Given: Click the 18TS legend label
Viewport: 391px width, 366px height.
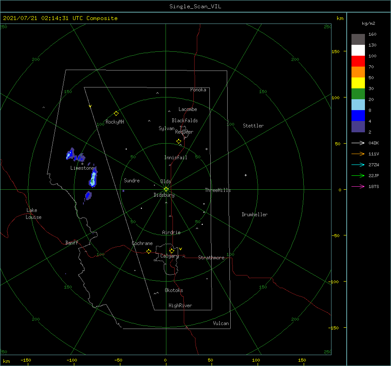Looking at the screenshot, I should (x=374, y=186).
